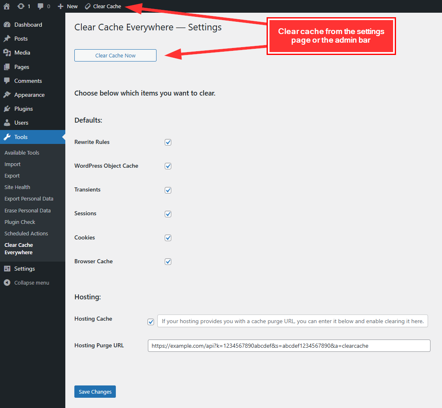Open the Import submenu link
442x408 pixels.
click(13, 164)
